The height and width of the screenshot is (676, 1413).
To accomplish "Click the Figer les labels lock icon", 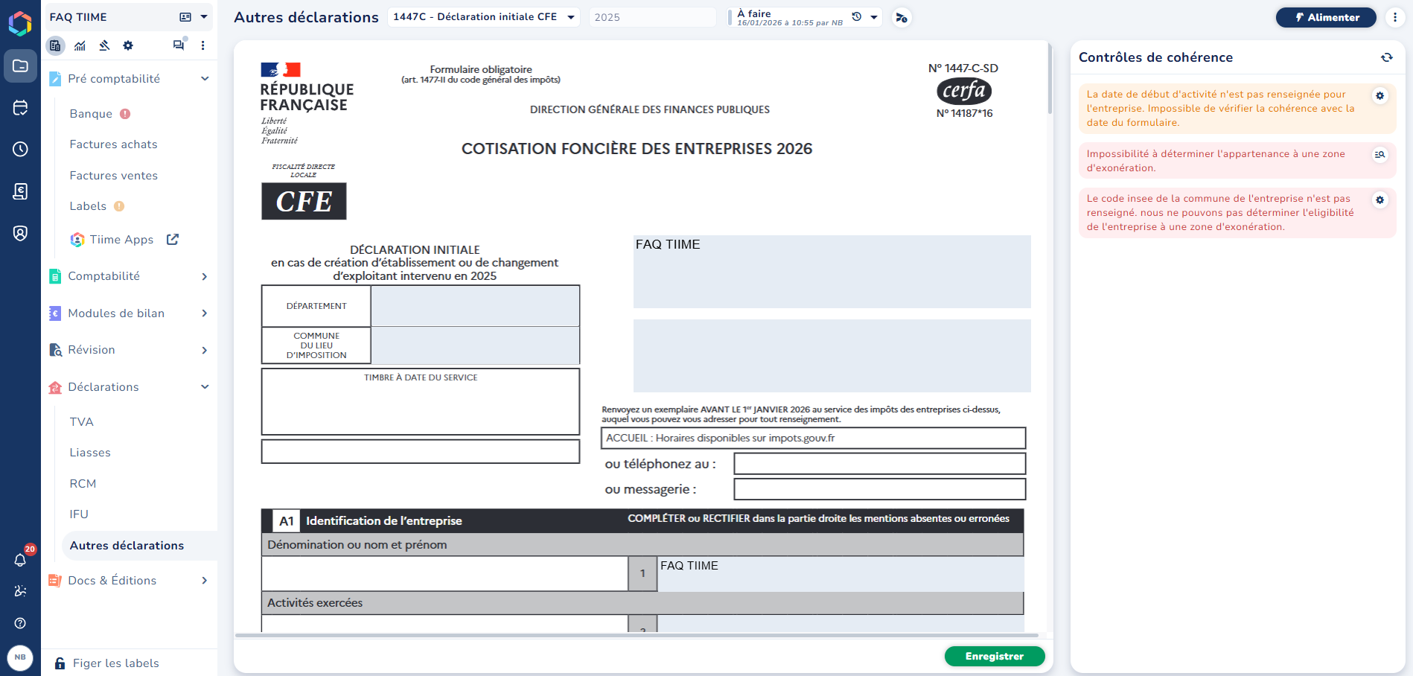I will 60,663.
